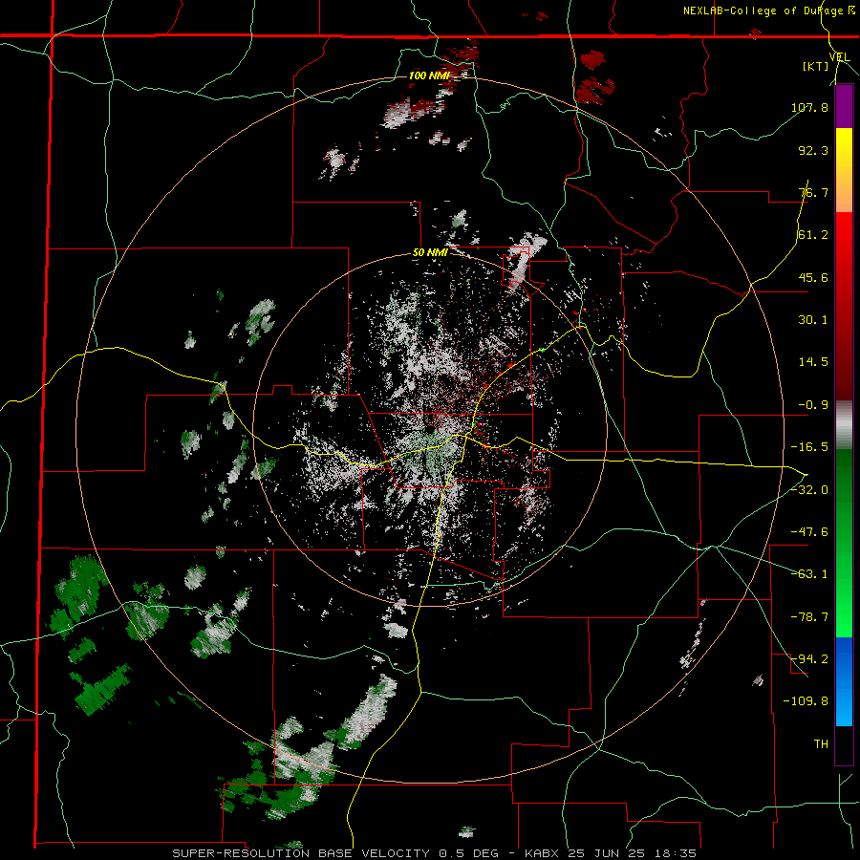The width and height of the screenshot is (860, 860).
Task: Pick the blue segment of the velocity scale
Action: [844, 681]
